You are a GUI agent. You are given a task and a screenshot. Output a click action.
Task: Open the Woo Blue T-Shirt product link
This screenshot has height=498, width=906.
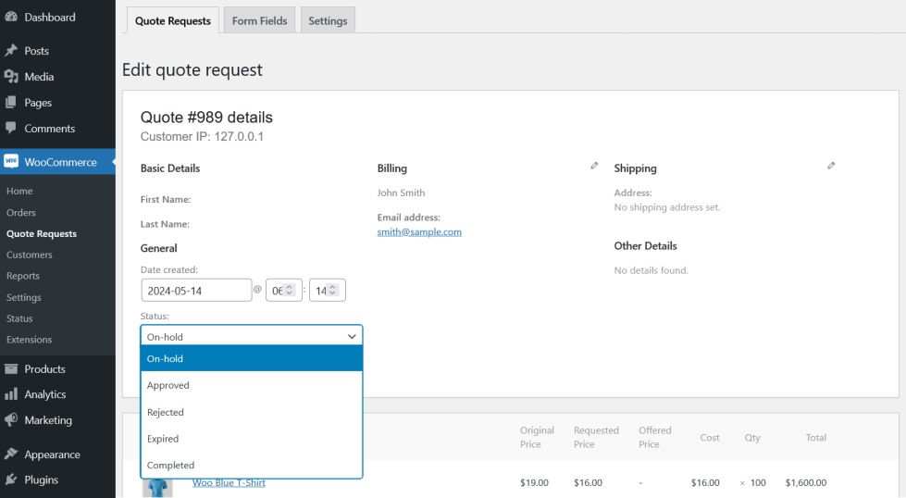(229, 482)
